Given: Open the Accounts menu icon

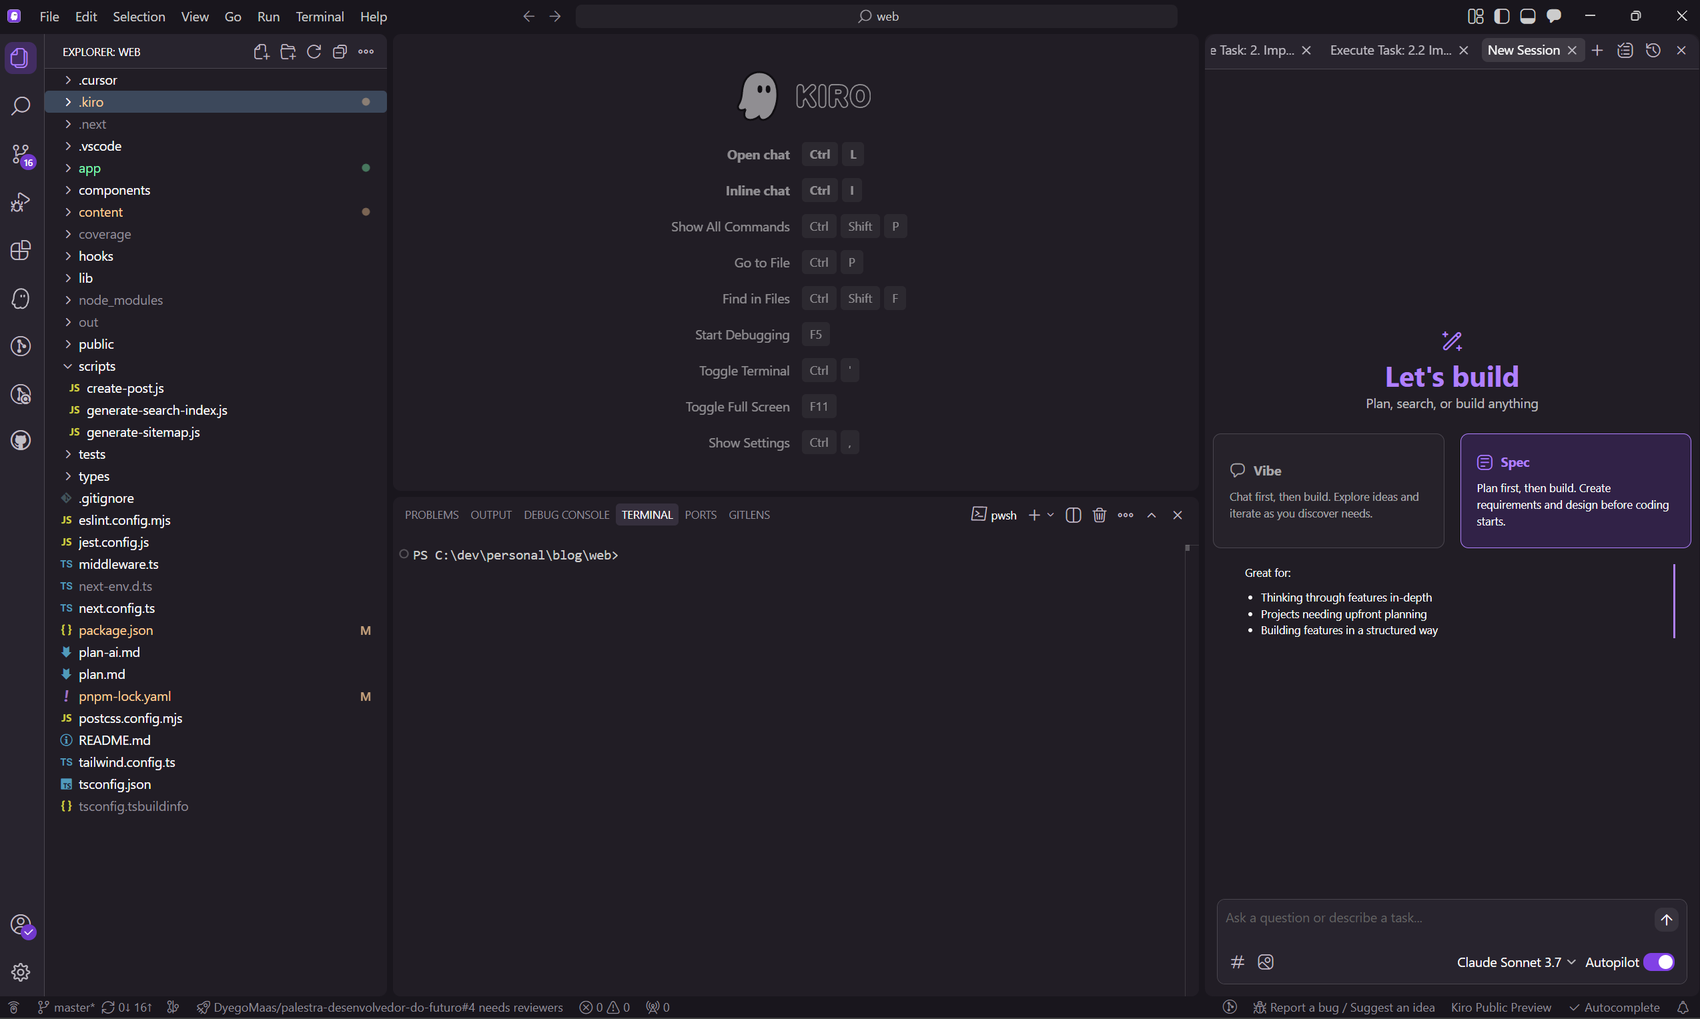Looking at the screenshot, I should (21, 924).
